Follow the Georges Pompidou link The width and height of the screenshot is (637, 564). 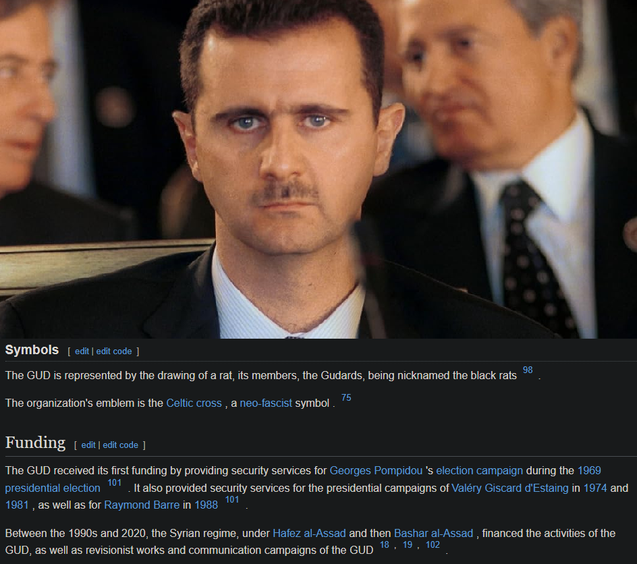click(x=376, y=471)
